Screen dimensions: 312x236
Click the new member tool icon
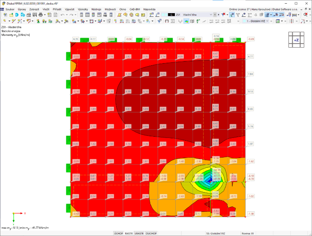point(20,21)
